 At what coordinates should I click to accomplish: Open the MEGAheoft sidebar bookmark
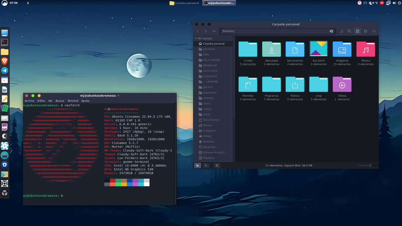tap(213, 66)
